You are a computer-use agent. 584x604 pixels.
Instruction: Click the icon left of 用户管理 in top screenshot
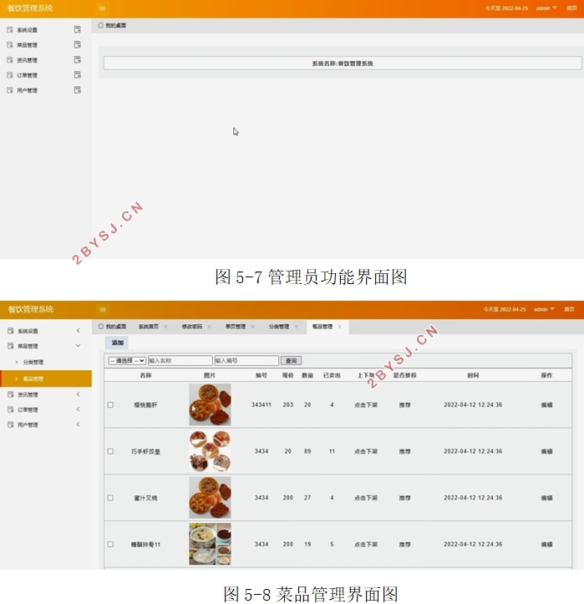point(10,90)
